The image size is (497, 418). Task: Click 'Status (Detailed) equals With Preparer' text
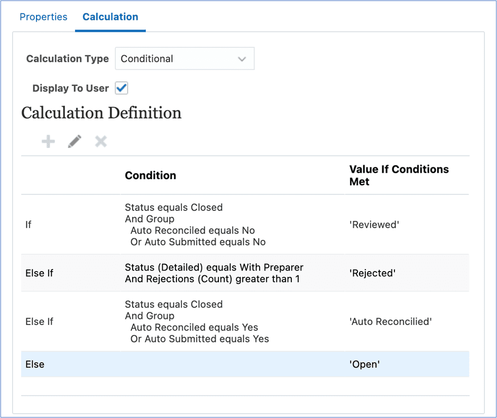(x=214, y=267)
